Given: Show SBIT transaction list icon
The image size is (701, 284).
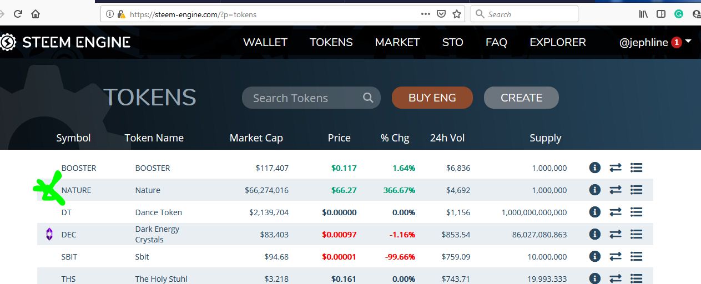Looking at the screenshot, I should pos(636,256).
